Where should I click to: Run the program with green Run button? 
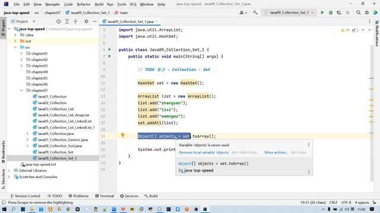tap(322, 12)
